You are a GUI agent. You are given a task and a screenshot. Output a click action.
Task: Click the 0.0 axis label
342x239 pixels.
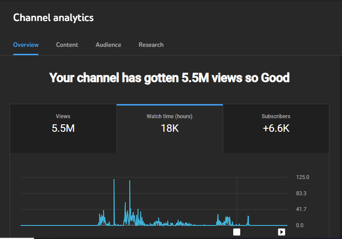(x=300, y=225)
